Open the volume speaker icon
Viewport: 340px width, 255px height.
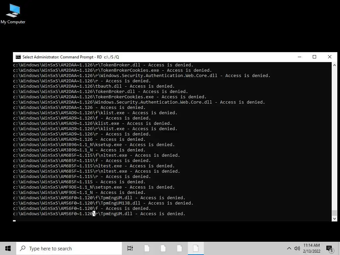297,248
